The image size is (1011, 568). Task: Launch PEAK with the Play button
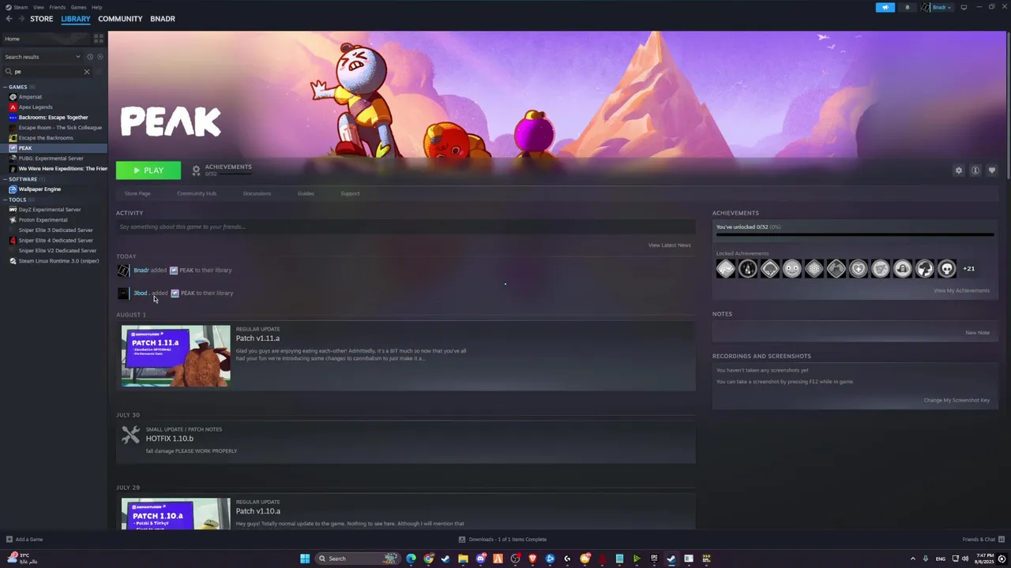(148, 170)
